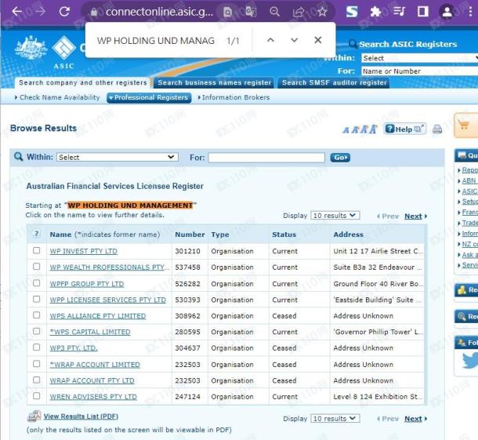Screen dimensions: 478x440
Task: Expand Check Name Availability menu
Action: [57, 97]
